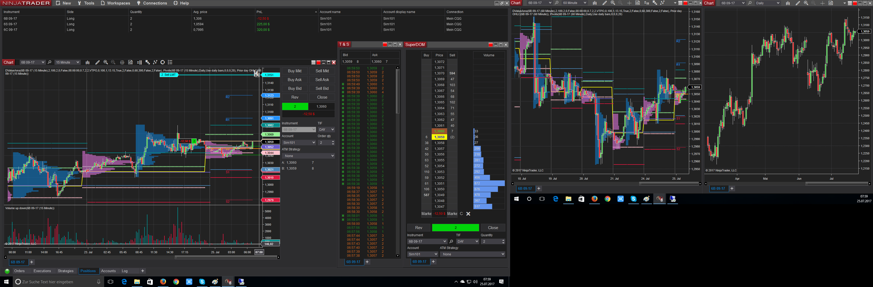The height and width of the screenshot is (287, 873).
Task: Open SuperDOM ATM Strategy None dropdown
Action: point(473,254)
